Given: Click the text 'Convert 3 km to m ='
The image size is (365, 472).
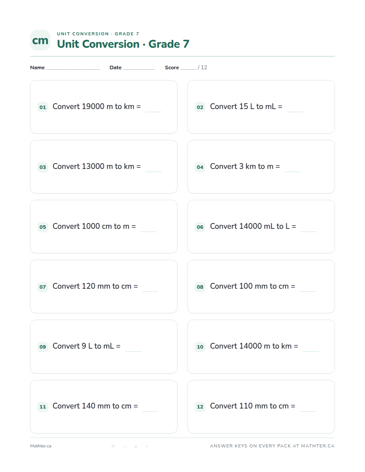Looking at the screenshot, I should pos(245,166).
